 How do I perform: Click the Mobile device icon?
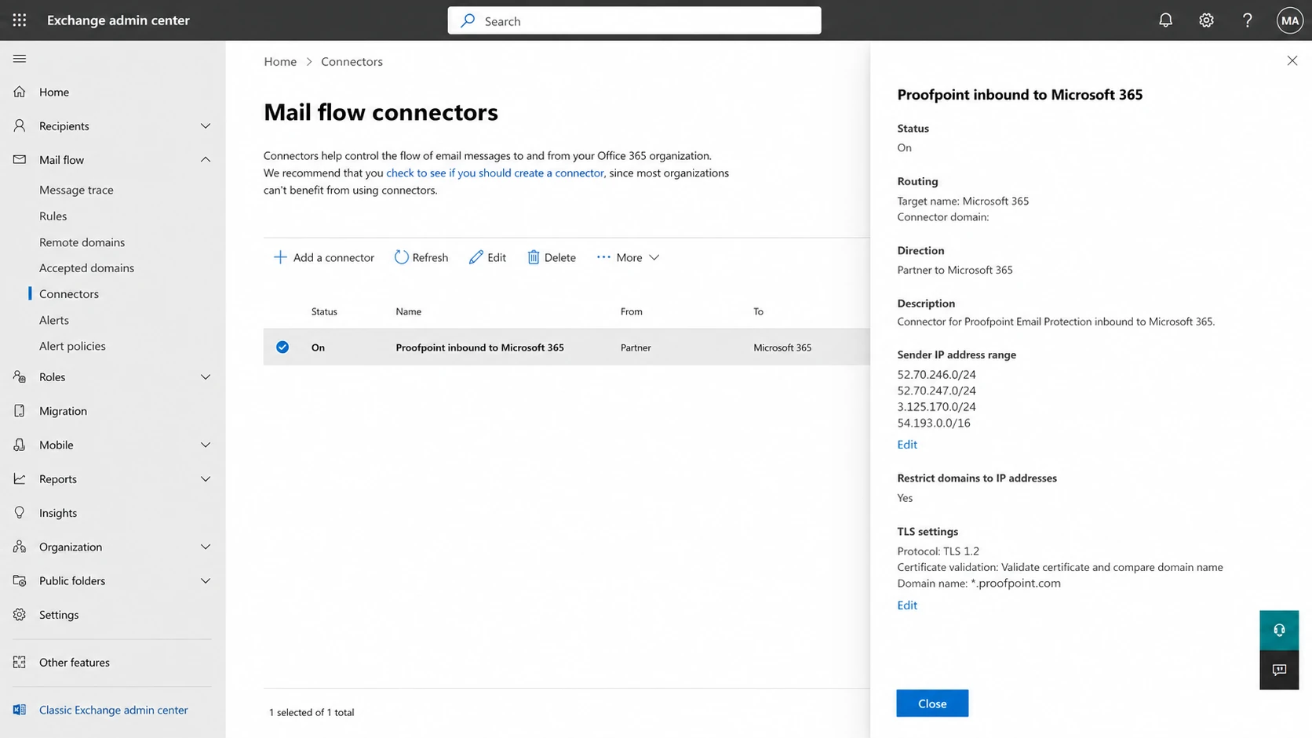click(x=20, y=445)
